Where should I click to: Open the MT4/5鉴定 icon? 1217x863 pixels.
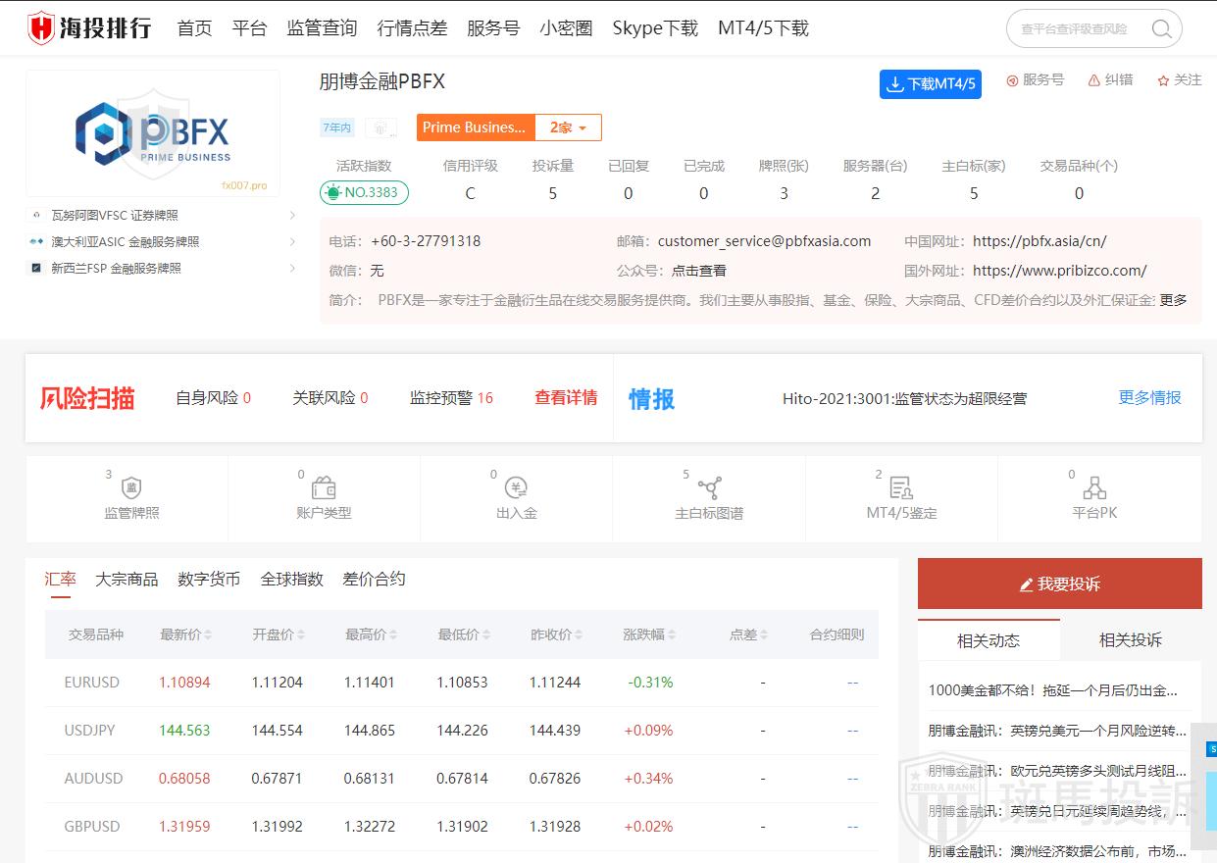pyautogui.click(x=901, y=488)
